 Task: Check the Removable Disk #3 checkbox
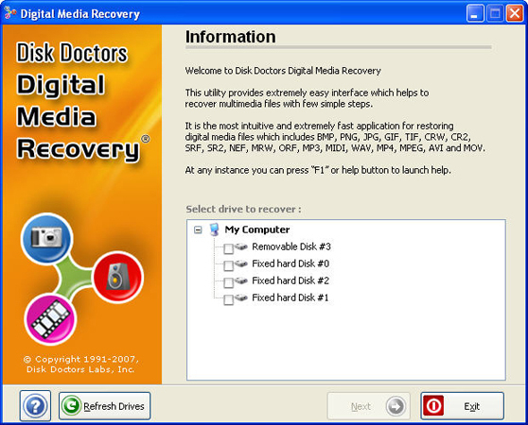tap(228, 249)
